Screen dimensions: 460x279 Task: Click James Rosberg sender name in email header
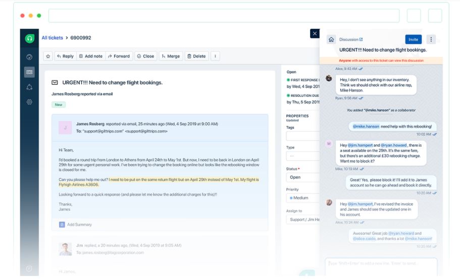90,124
